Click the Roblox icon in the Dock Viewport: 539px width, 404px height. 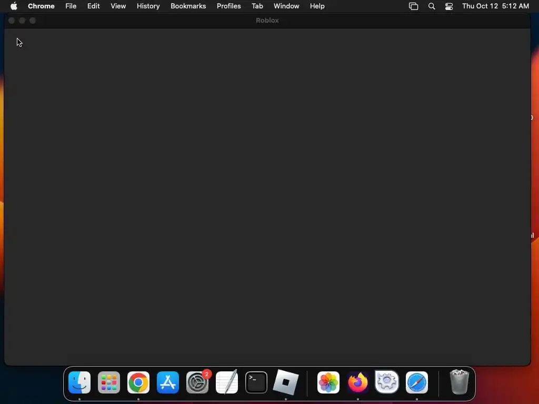pos(286,382)
